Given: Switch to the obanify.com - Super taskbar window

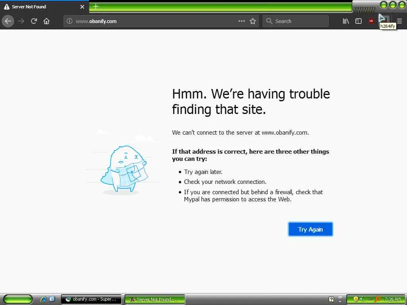Looking at the screenshot, I should [x=91, y=299].
